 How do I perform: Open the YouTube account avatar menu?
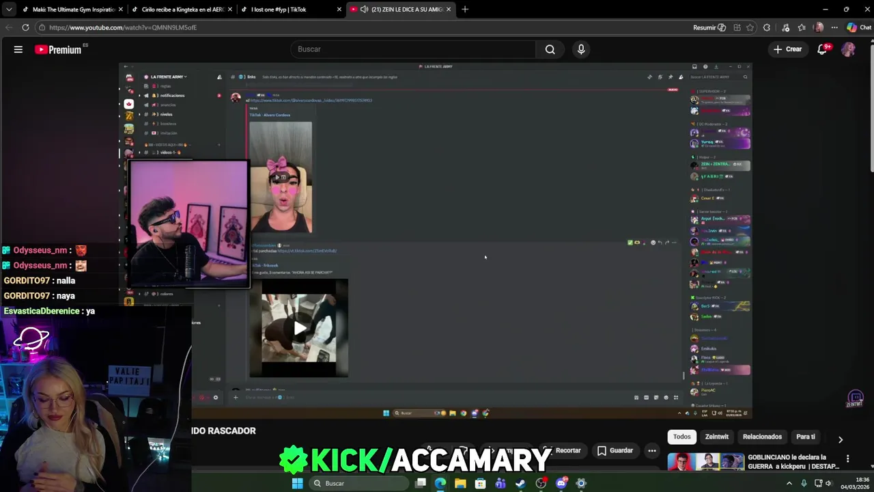click(848, 49)
